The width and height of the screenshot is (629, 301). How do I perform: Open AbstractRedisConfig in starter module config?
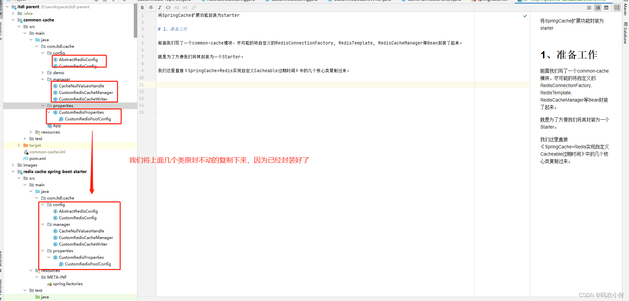[78, 211]
